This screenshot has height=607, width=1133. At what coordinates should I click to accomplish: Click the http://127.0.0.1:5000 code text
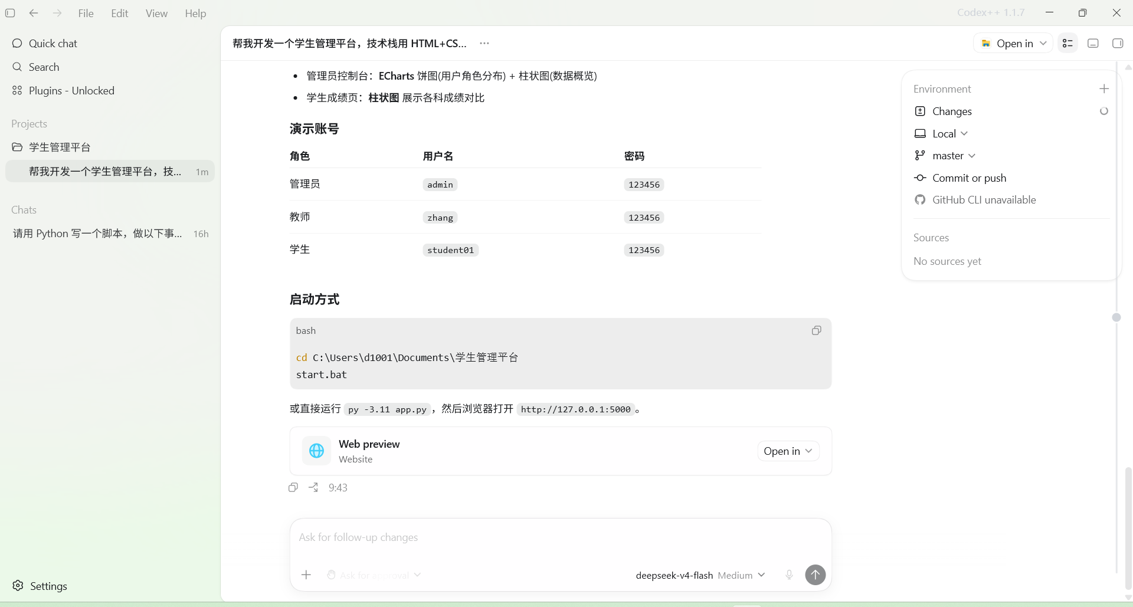[576, 409]
